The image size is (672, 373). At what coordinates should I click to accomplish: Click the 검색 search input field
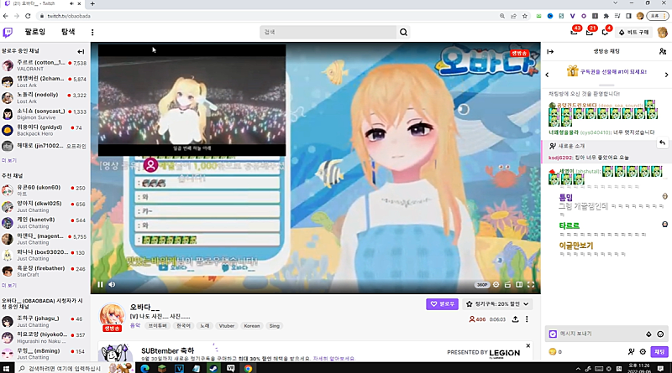pos(328,32)
